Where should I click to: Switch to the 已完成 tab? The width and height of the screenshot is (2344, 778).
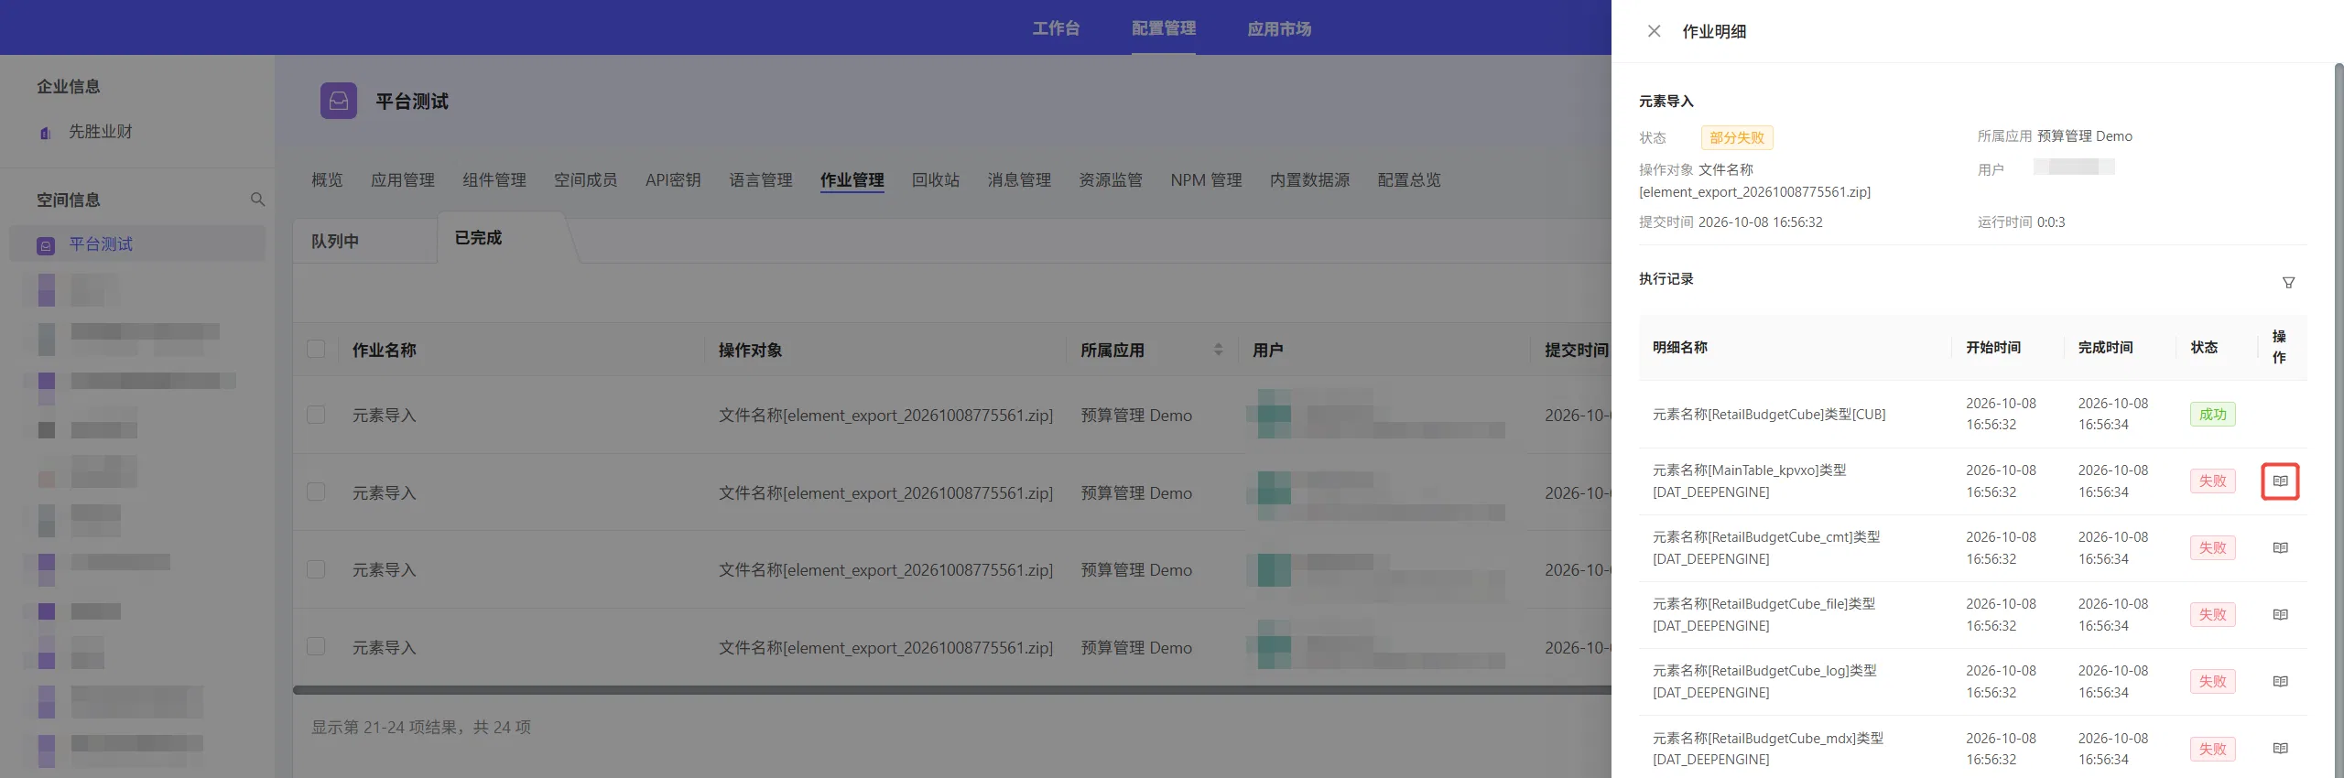[x=479, y=238]
